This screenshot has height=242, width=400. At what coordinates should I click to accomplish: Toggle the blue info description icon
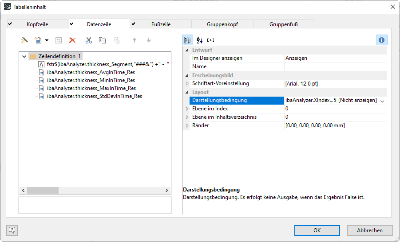[381, 40]
